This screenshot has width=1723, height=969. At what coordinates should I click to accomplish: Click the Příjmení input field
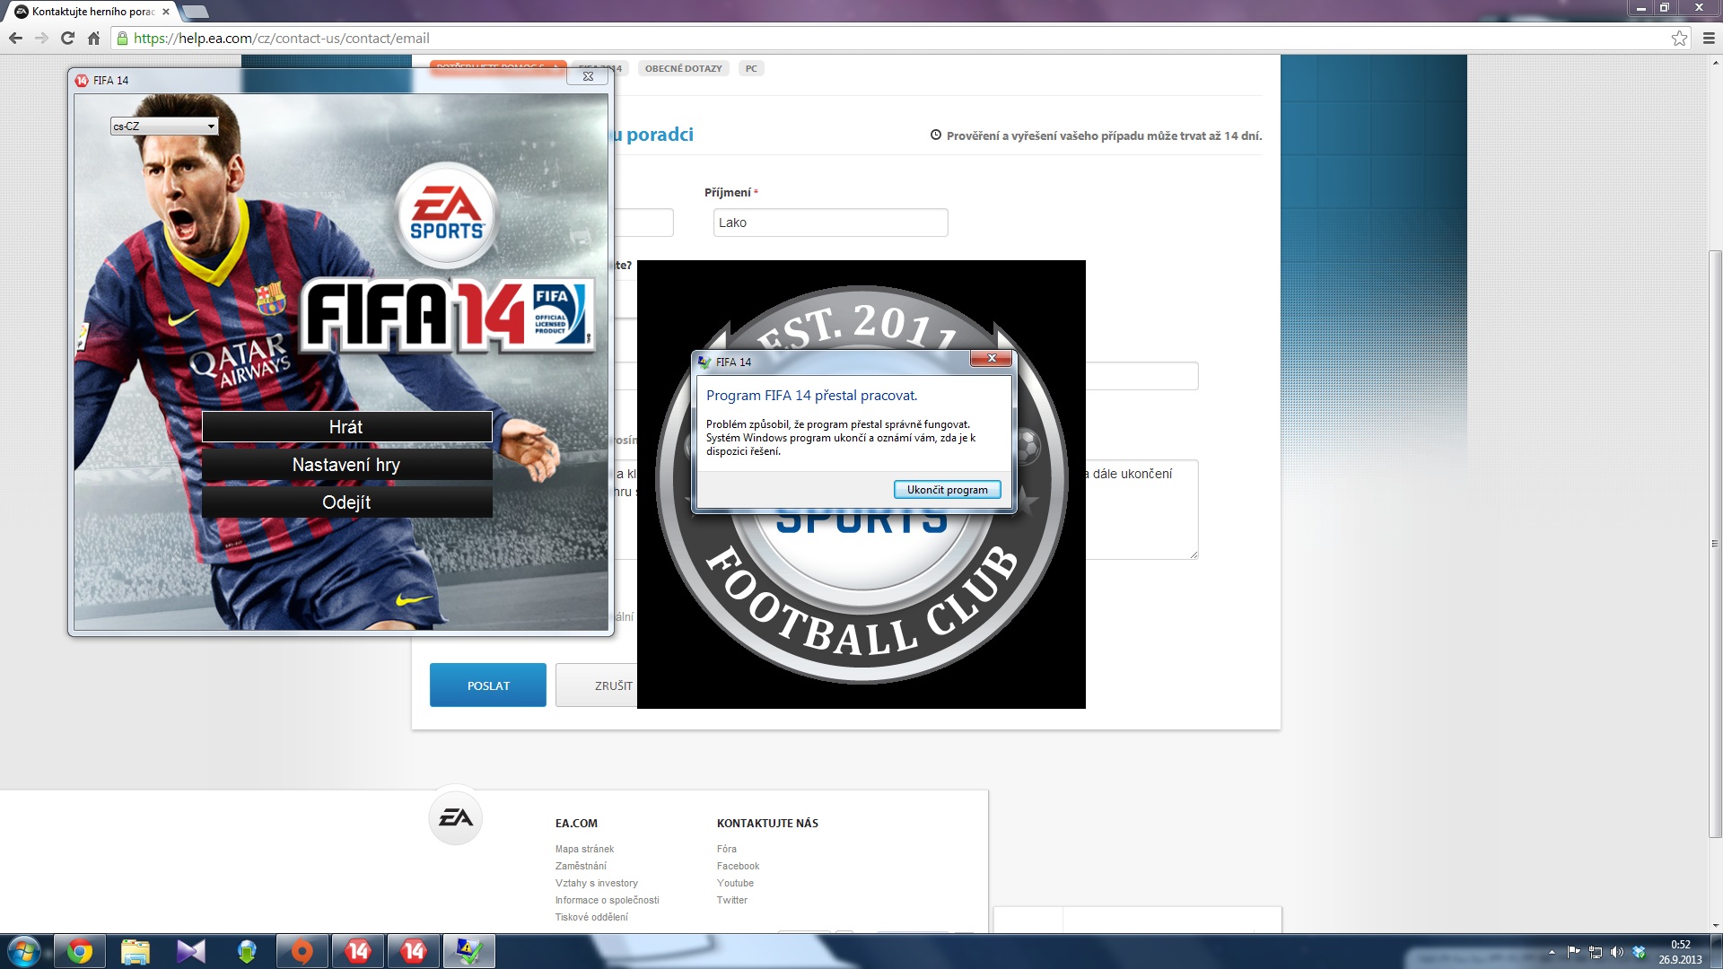(x=830, y=223)
